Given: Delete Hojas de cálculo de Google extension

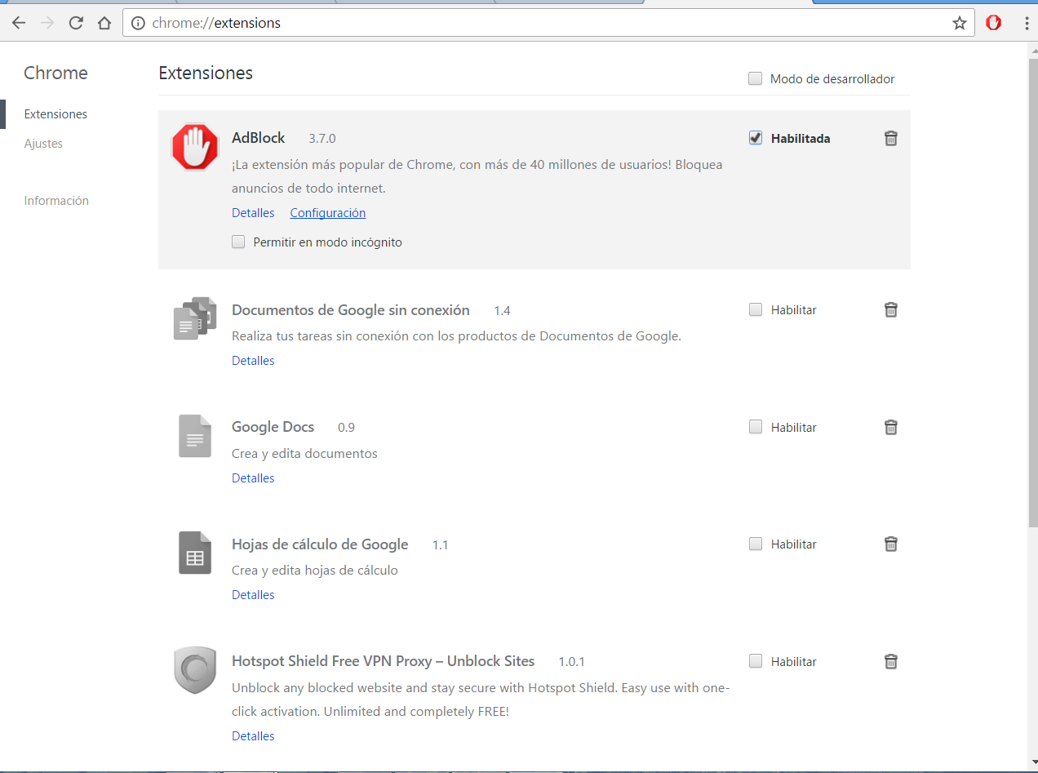Looking at the screenshot, I should pyautogui.click(x=891, y=544).
